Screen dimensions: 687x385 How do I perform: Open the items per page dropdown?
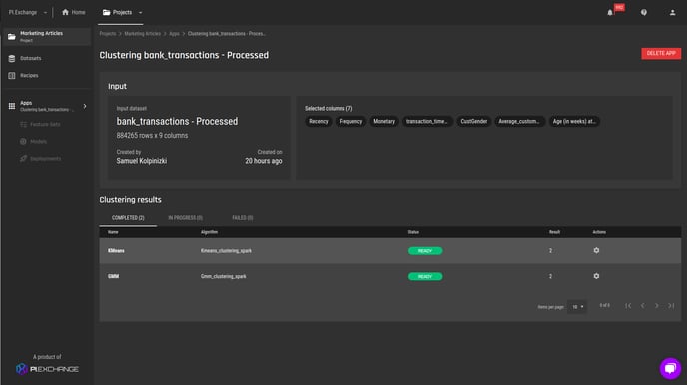(577, 307)
